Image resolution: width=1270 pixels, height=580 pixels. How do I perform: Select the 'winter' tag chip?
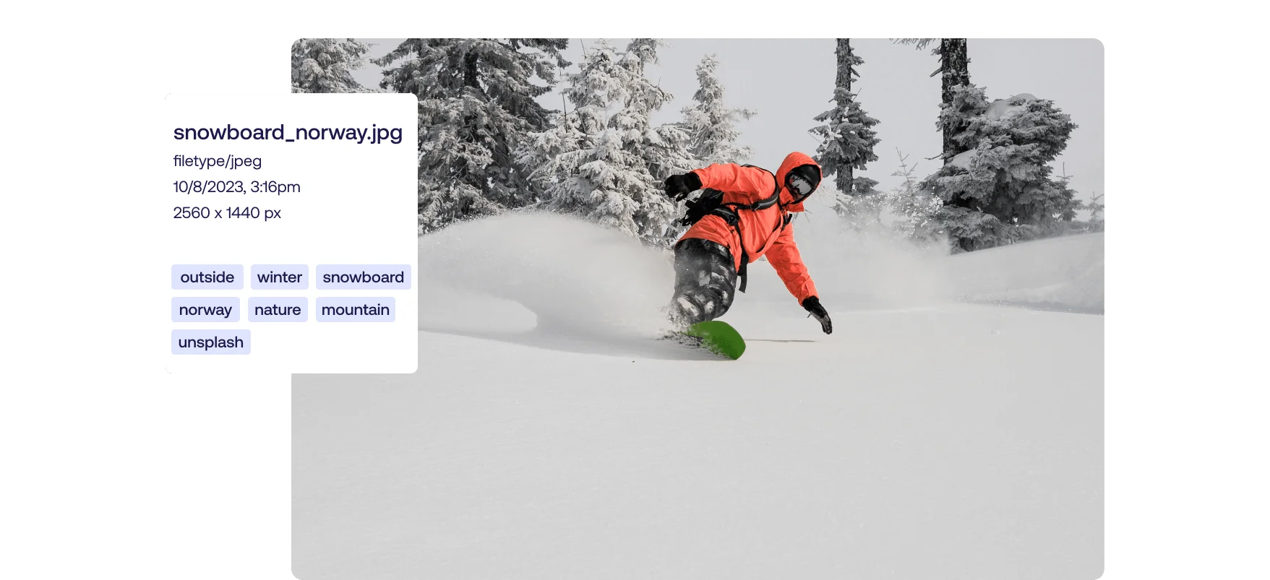tap(280, 277)
